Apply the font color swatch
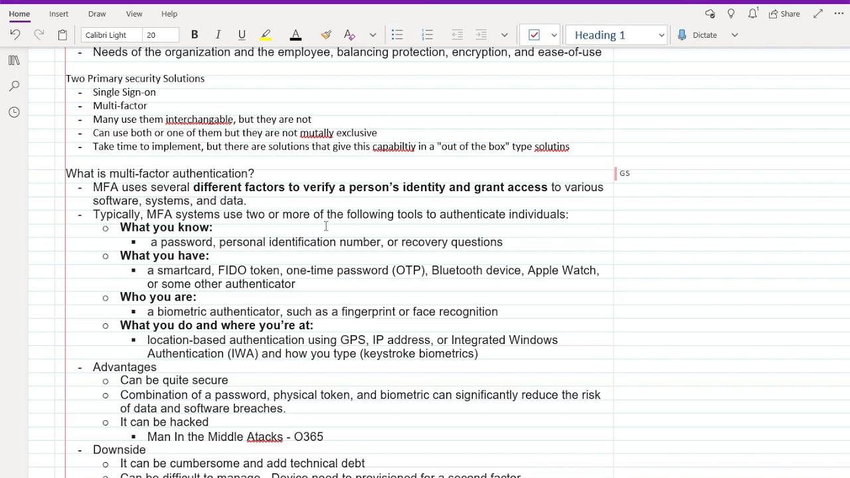The width and height of the screenshot is (850, 478). pos(296,35)
